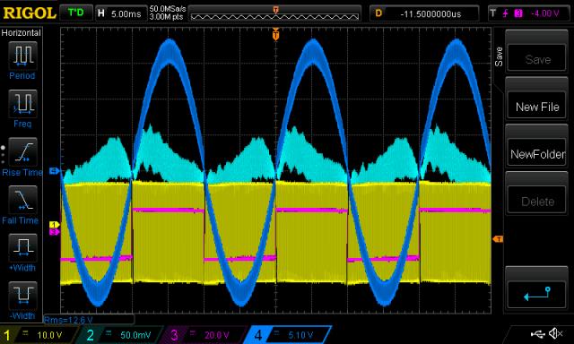This screenshot has height=344, width=574.
Task: Click the New File button
Action: (536, 107)
